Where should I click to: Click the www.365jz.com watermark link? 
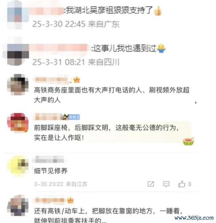pyautogui.click(x=194, y=218)
